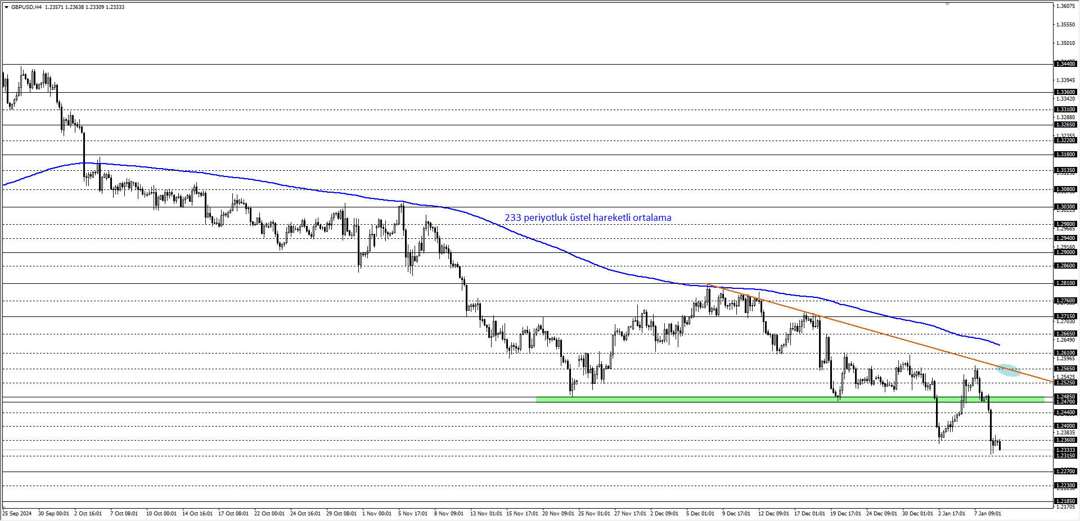Click the 2 Dec 09:01 time label
The height and width of the screenshot is (521, 1080).
tap(665, 514)
